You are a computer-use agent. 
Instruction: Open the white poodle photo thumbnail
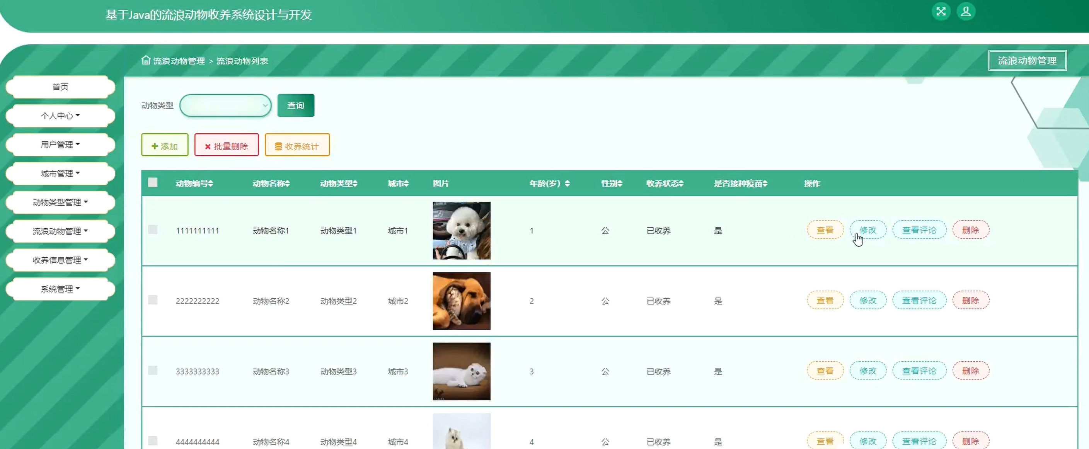461,230
